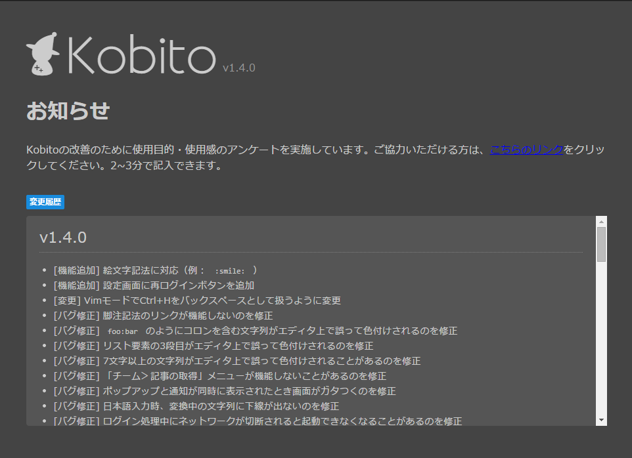Click the foo:bar colon fix entry
Viewport: 632px width, 458px height.
[x=250, y=331]
